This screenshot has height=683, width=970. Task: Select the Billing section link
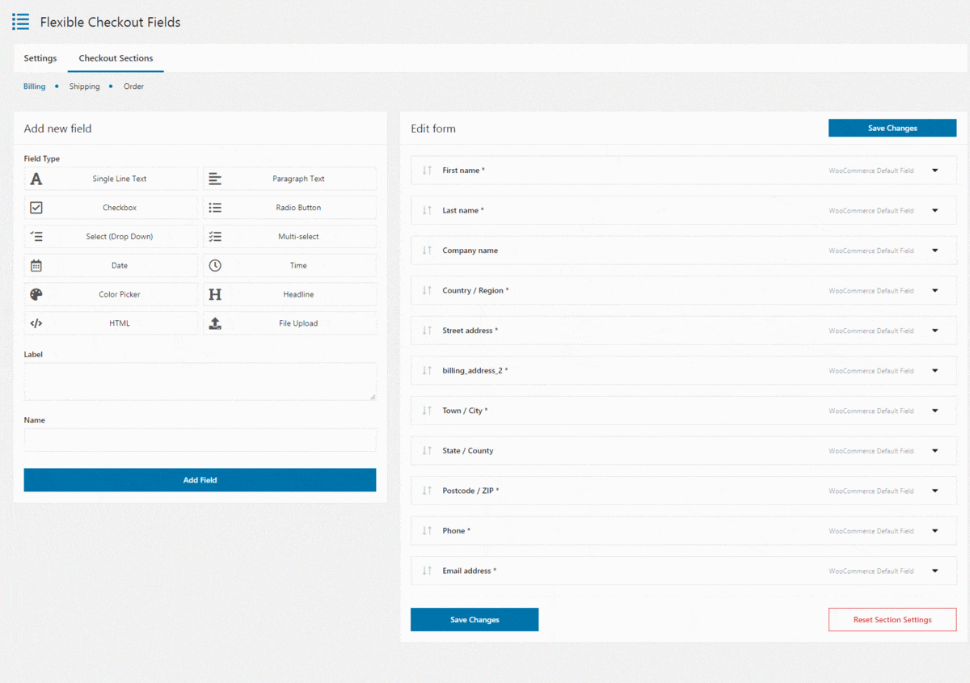tap(34, 86)
